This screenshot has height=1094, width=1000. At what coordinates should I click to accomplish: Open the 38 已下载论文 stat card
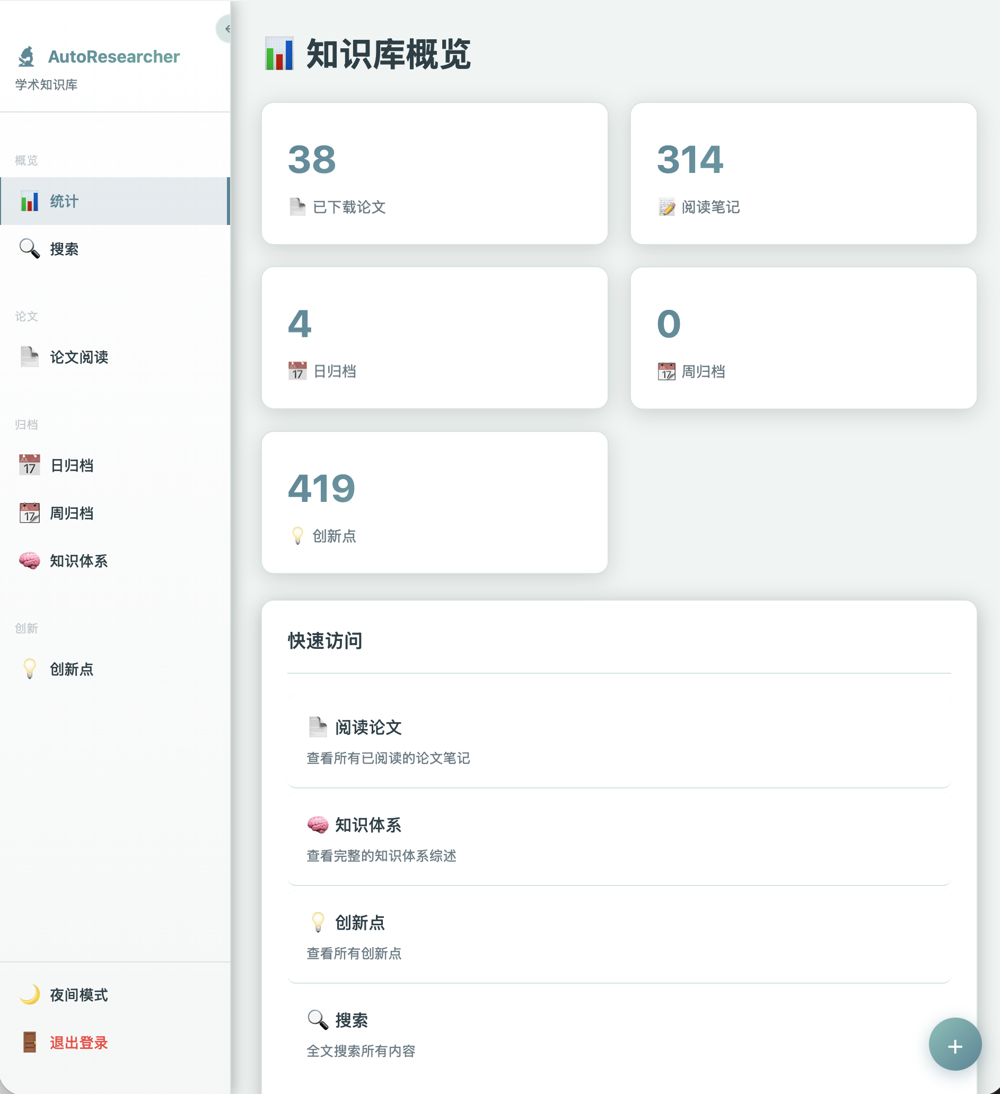click(x=434, y=173)
